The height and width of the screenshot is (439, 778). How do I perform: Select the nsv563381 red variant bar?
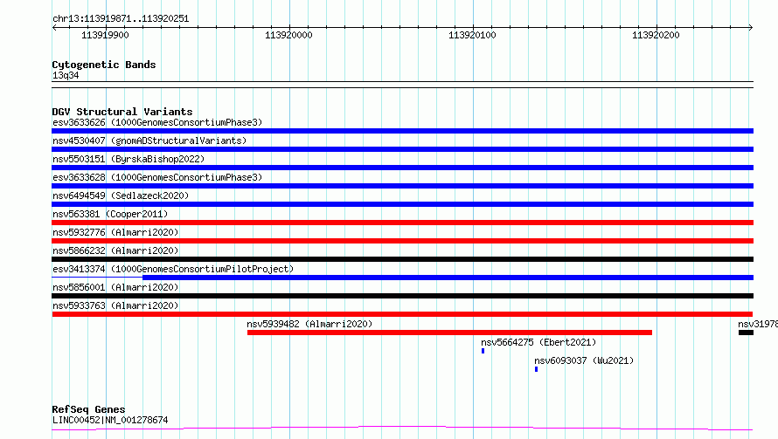pyautogui.click(x=402, y=223)
